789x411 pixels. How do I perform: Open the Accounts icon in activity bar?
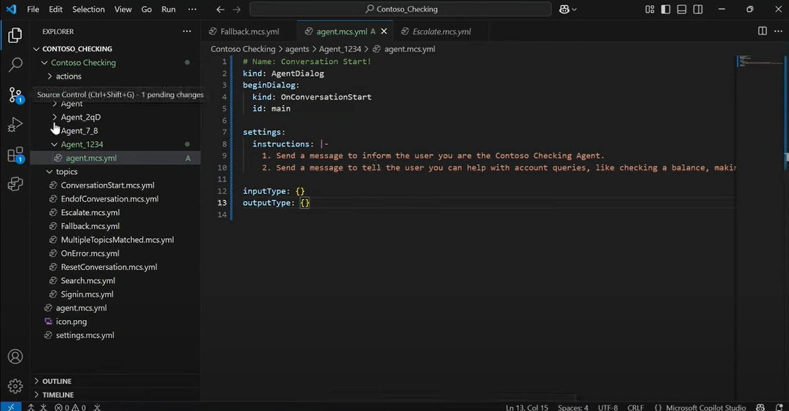point(15,356)
